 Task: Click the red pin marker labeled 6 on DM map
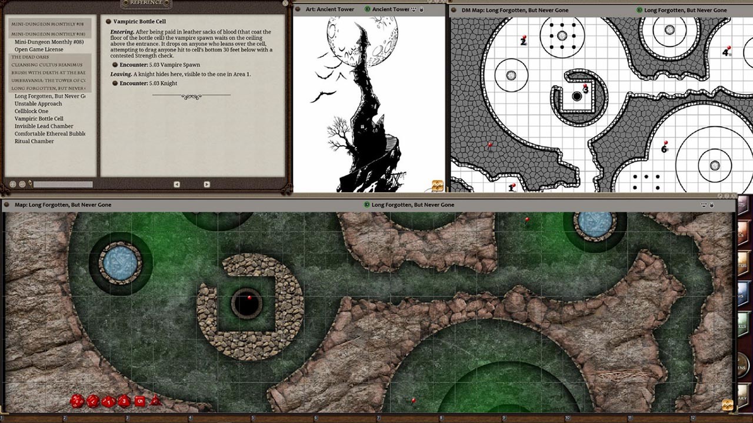[666, 142]
